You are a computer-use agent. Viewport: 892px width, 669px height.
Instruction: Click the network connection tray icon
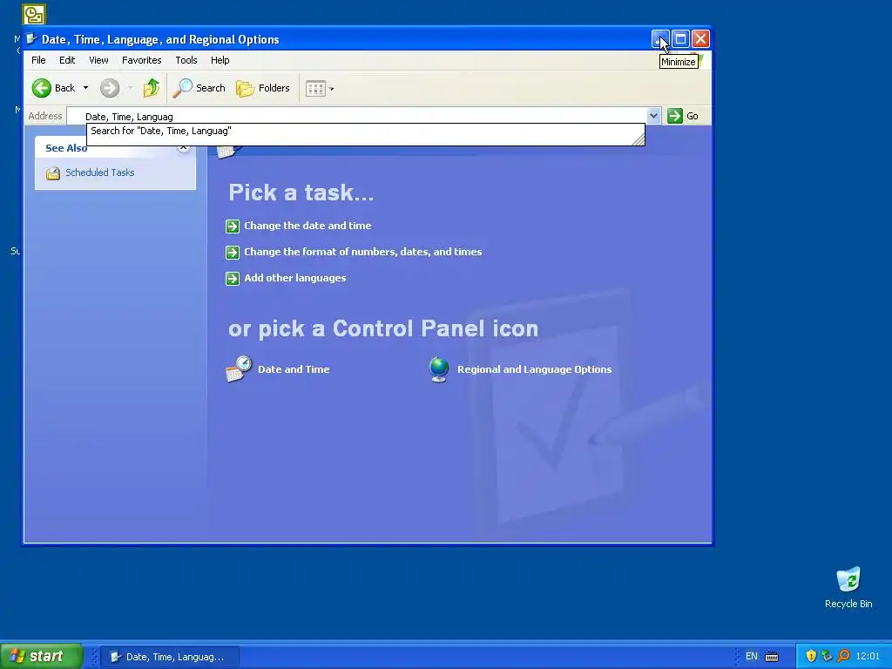point(828,657)
